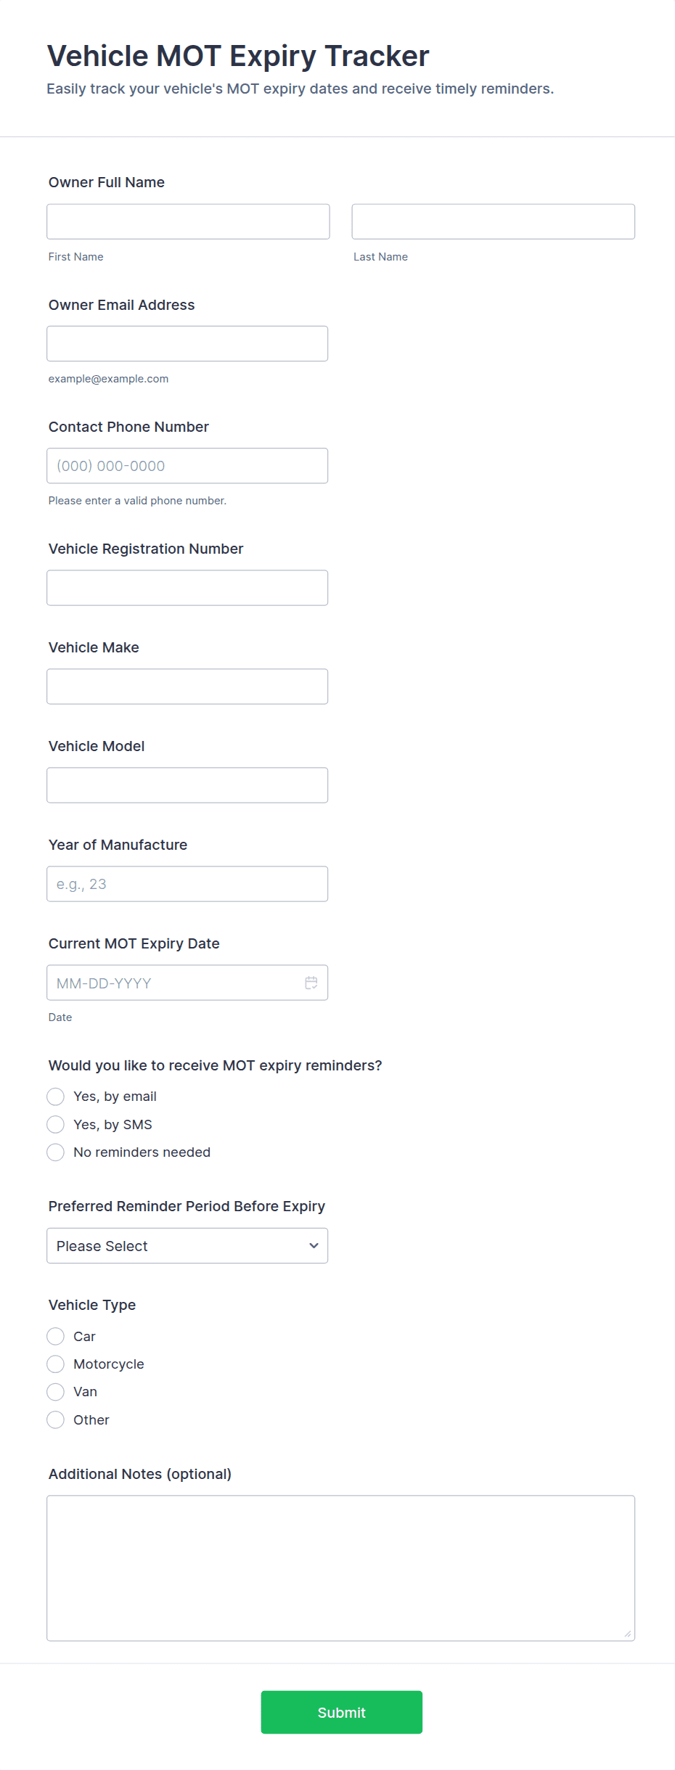Click the Last Name input box
The width and height of the screenshot is (675, 1770).
pos(493,221)
